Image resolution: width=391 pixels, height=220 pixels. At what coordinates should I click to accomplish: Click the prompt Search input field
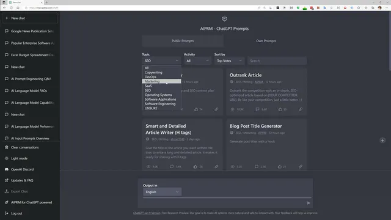pos(277,61)
